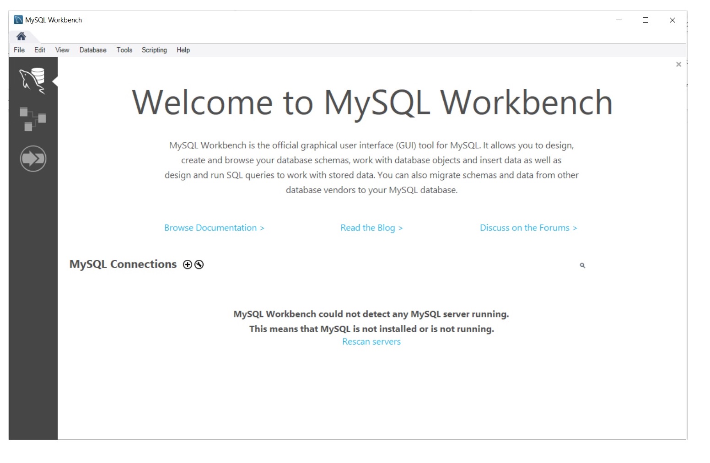This screenshot has height=463, width=710.
Task: Open the Scripting menu
Action: click(154, 50)
